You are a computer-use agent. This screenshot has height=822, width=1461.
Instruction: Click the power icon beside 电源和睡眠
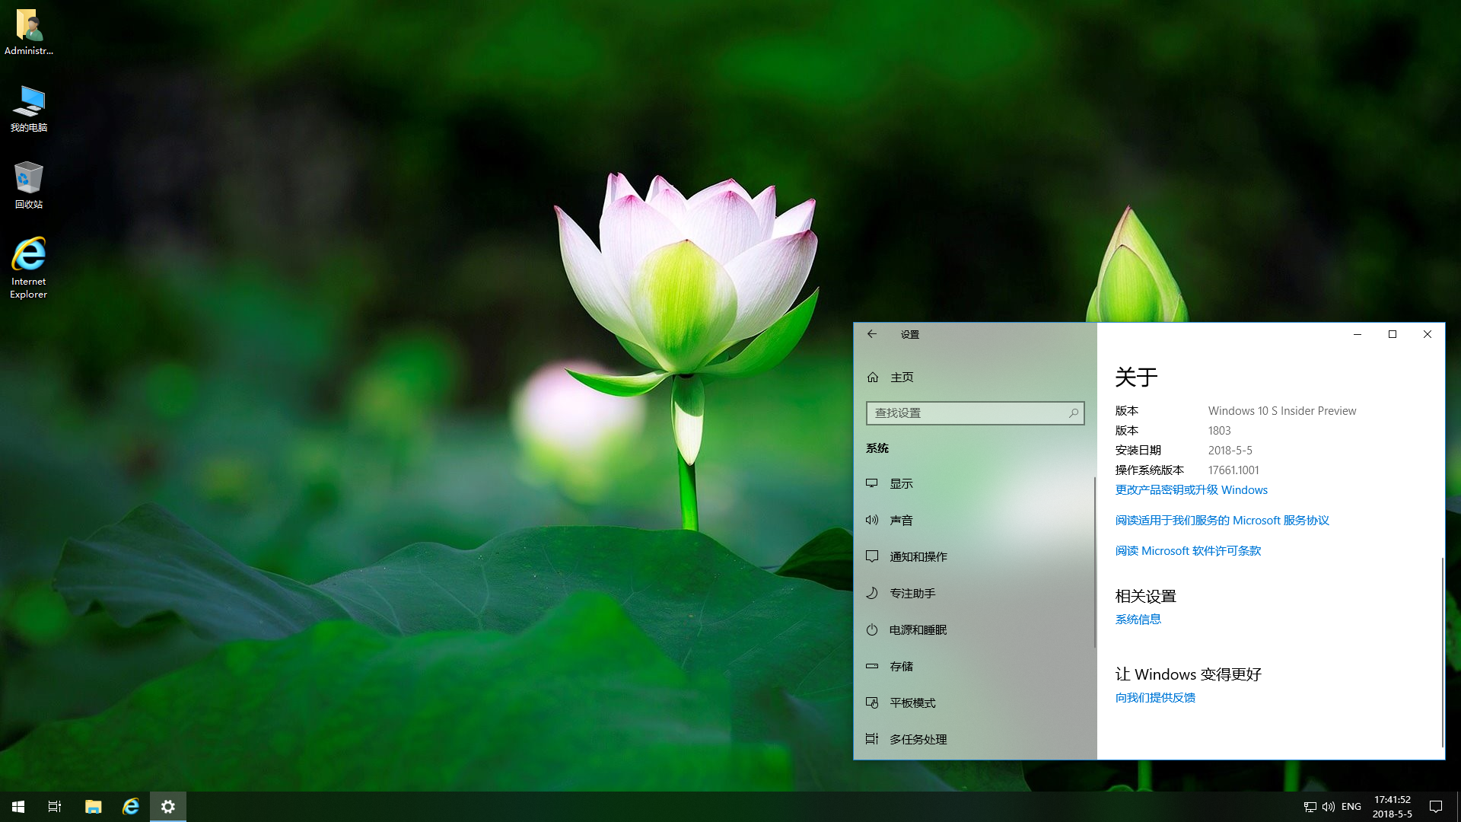pos(872,629)
